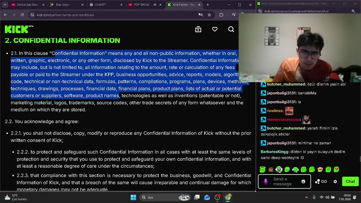Click the Send a message field
The width and height of the screenshot is (361, 203).
coord(284,182)
